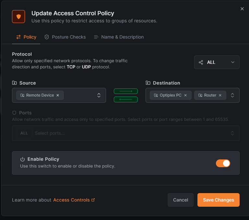Remove Optiplex PC from Destination groups
This screenshot has height=220, width=249.
(x=185, y=95)
